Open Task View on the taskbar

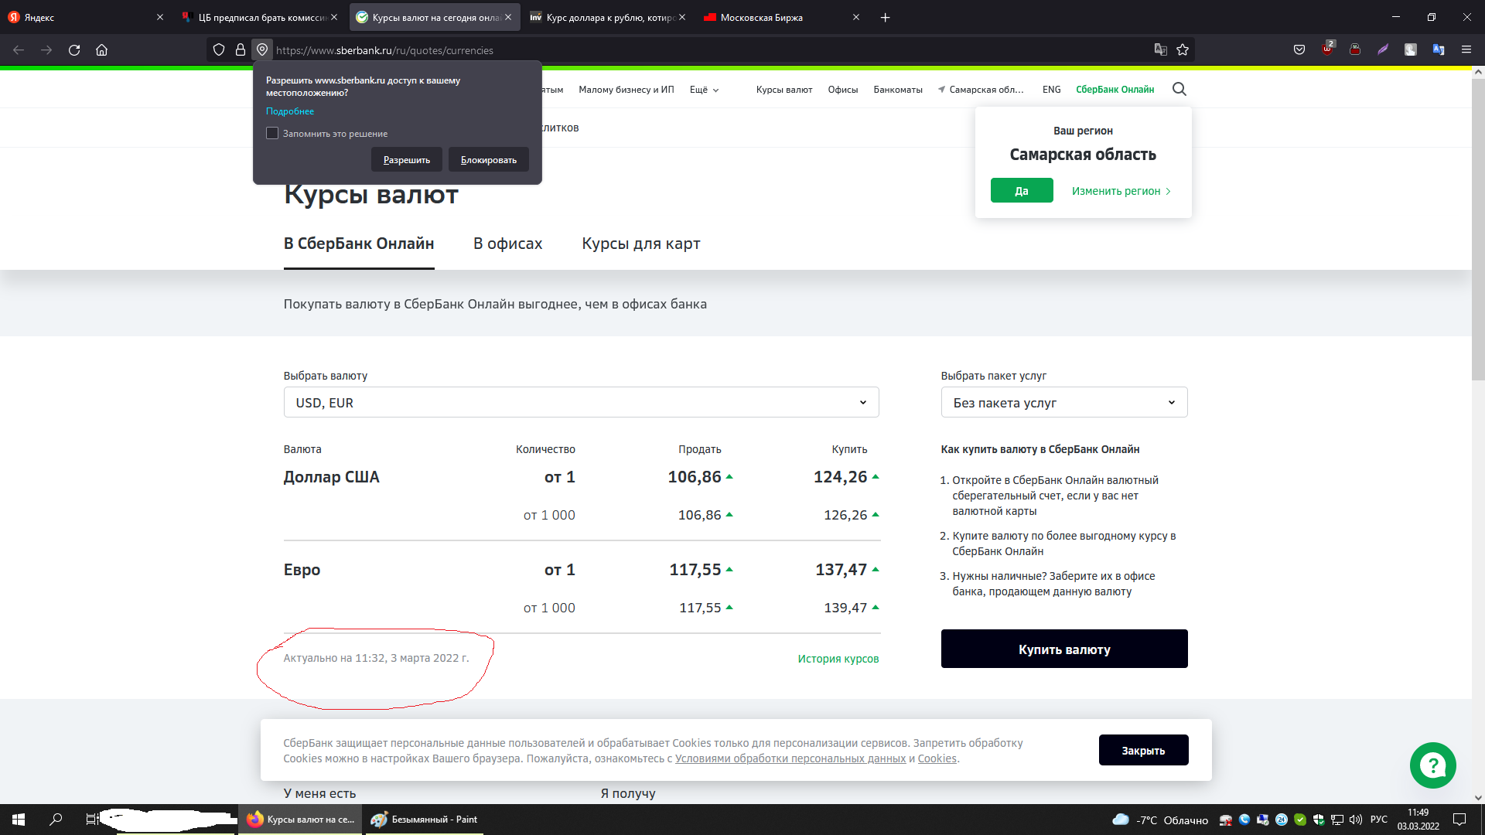pos(91,820)
